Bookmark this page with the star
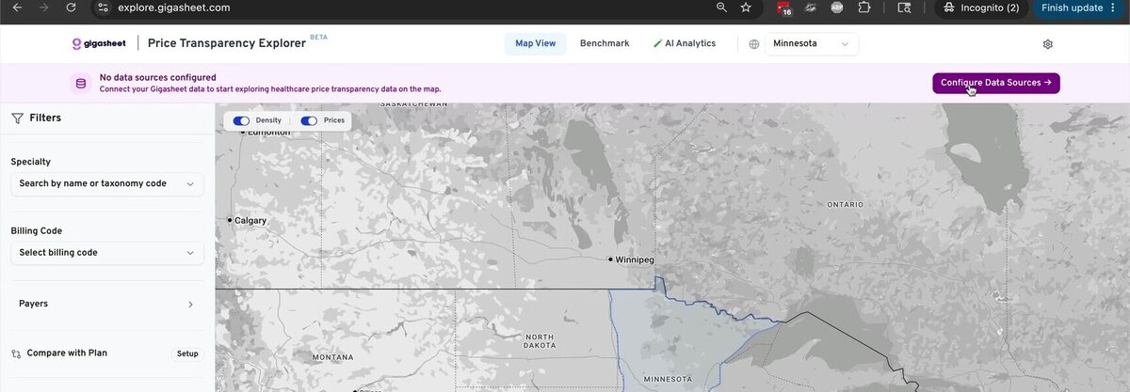Image resolution: width=1130 pixels, height=392 pixels. [x=746, y=8]
